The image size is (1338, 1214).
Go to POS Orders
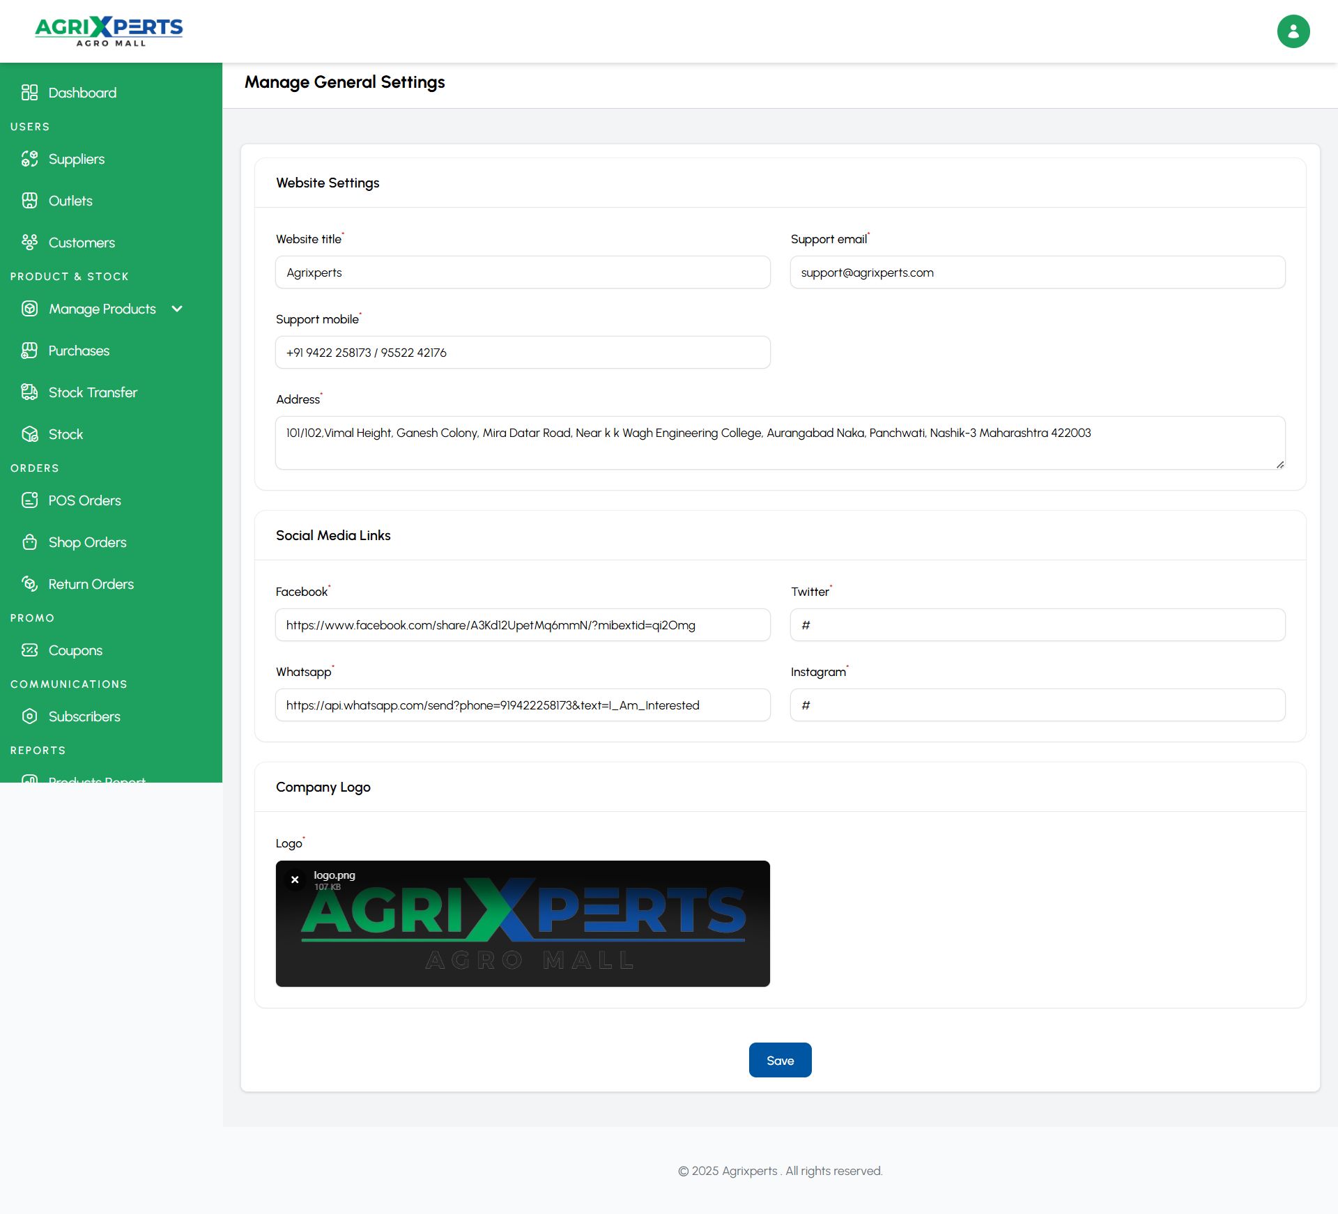pos(84,500)
